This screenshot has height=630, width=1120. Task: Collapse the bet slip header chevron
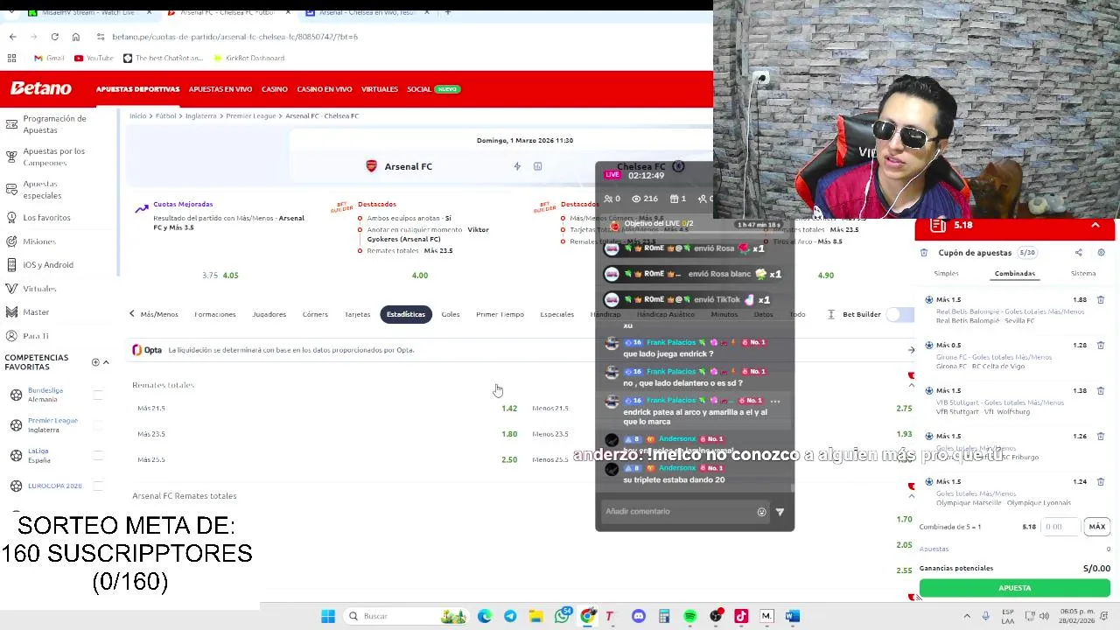[x=1095, y=226]
